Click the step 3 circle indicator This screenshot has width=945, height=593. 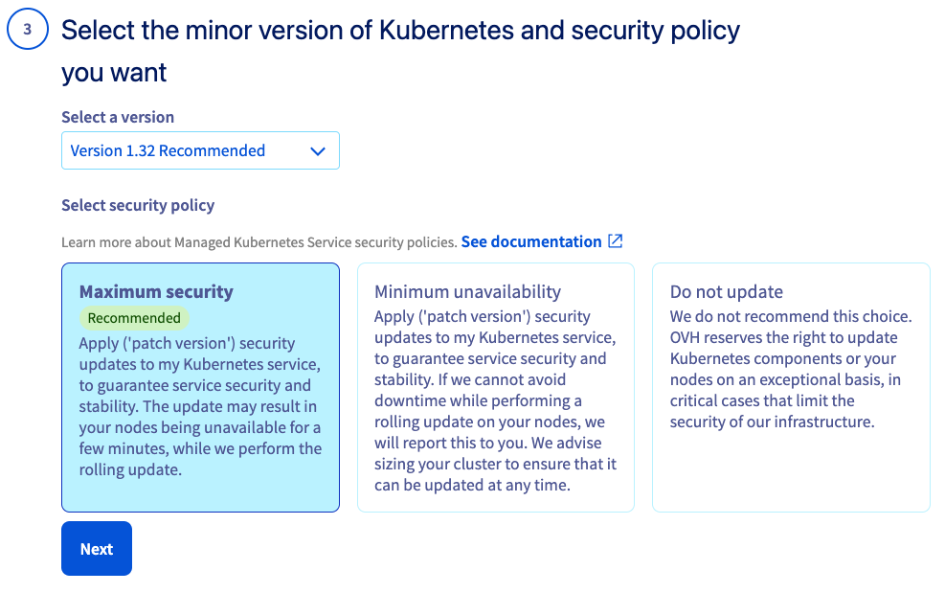[28, 29]
